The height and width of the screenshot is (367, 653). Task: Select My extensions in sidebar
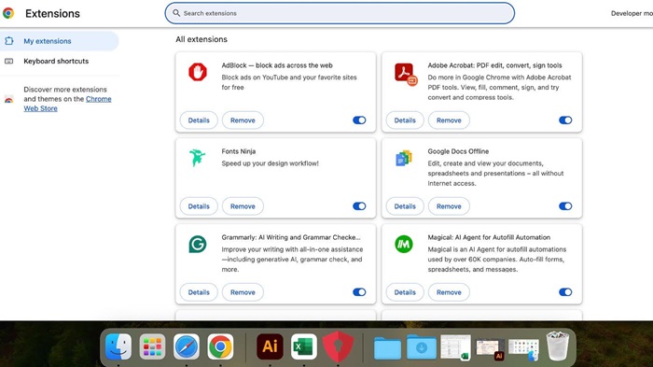click(59, 41)
